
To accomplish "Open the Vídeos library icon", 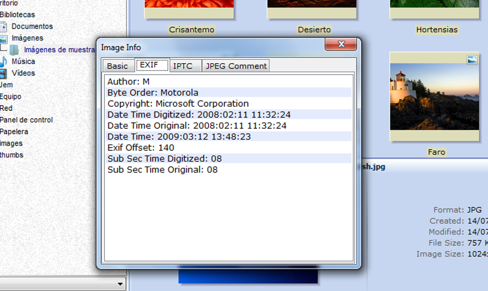I will 3,74.
